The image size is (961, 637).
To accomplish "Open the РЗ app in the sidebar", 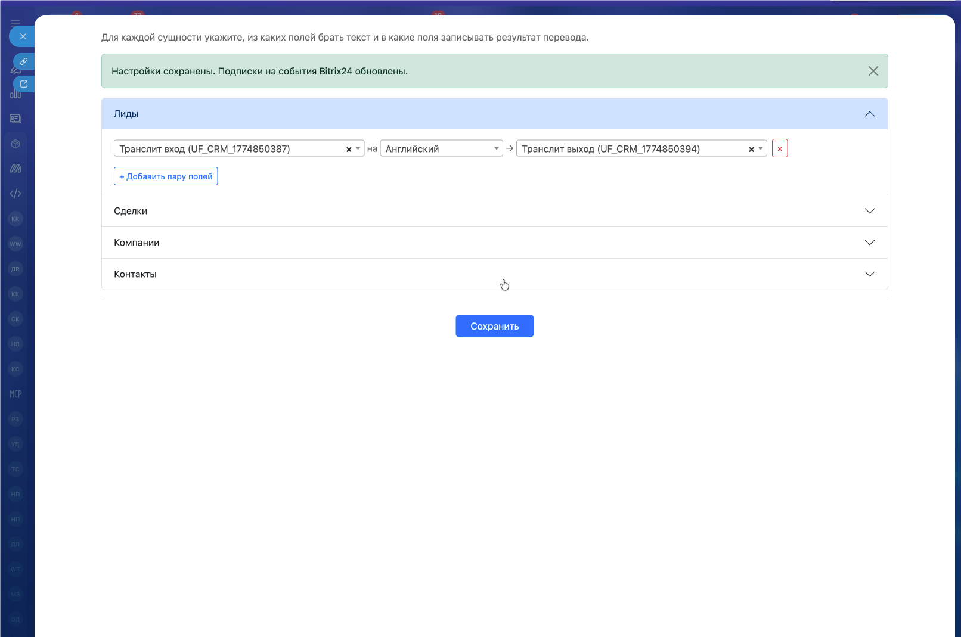I will click(15, 419).
